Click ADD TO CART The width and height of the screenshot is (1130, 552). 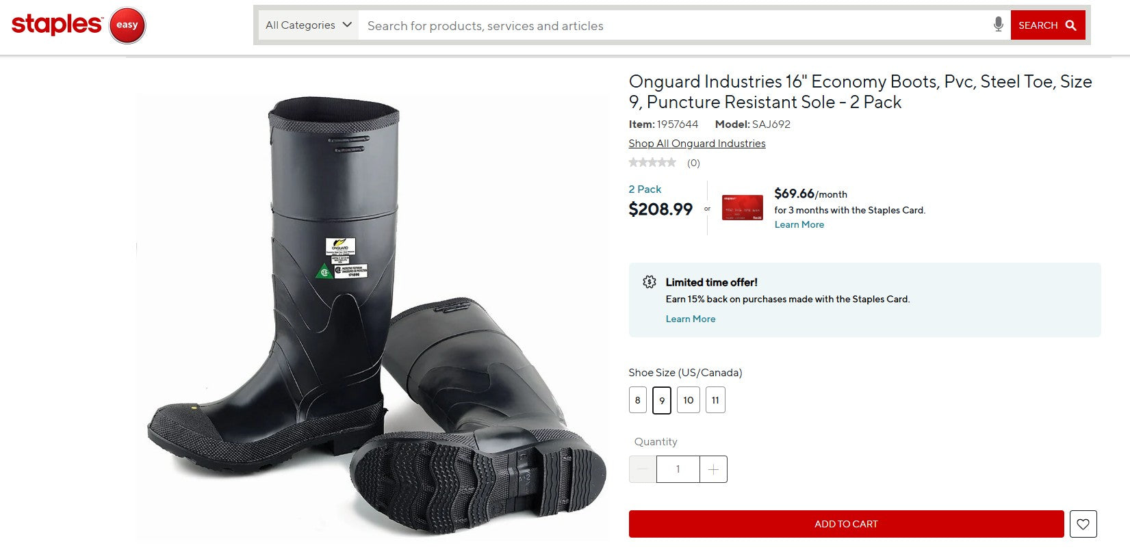coord(846,524)
